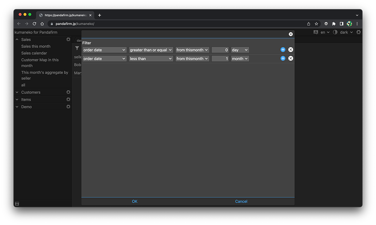Click the add panel icon at sidebar bottom
Viewport: 376px width, 225px height.
[17, 204]
